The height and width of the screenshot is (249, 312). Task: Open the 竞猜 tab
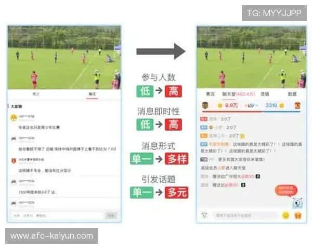point(265,94)
